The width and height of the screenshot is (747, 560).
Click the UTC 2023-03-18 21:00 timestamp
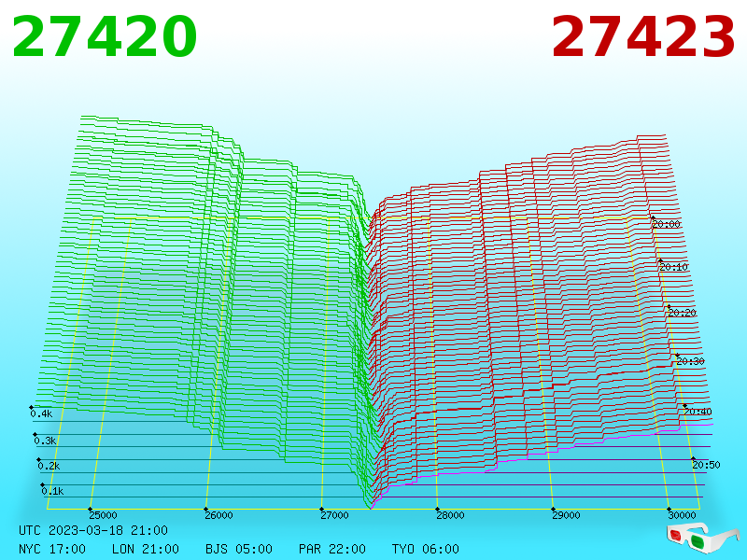tap(93, 530)
